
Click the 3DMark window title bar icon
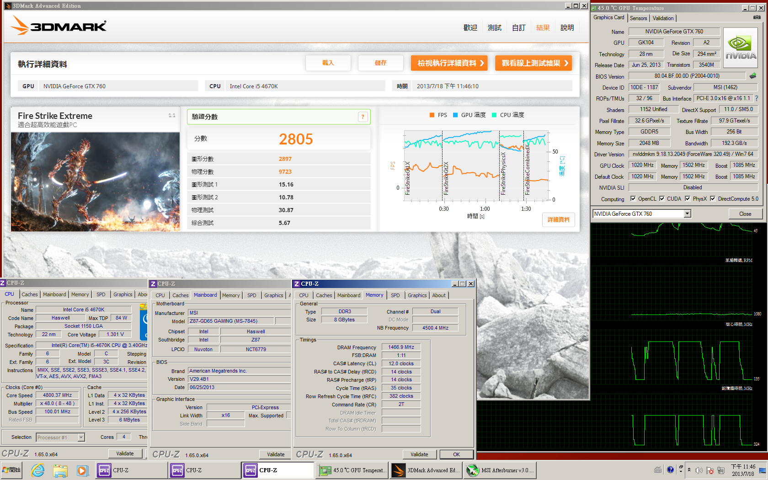[8, 6]
